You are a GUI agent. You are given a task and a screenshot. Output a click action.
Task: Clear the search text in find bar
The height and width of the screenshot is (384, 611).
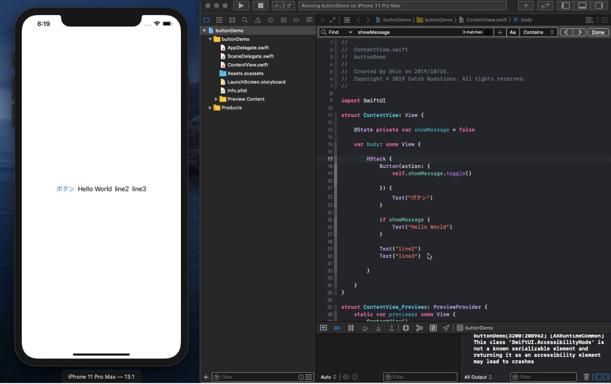(488, 32)
